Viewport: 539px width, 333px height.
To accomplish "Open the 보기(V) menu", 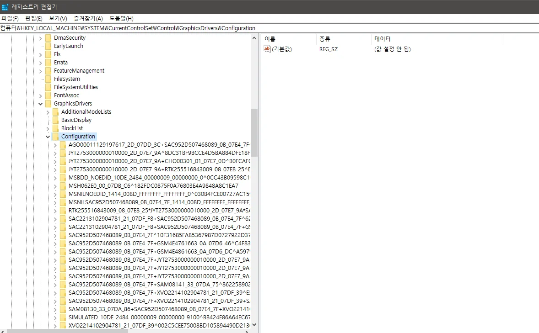I will pyautogui.click(x=58, y=19).
